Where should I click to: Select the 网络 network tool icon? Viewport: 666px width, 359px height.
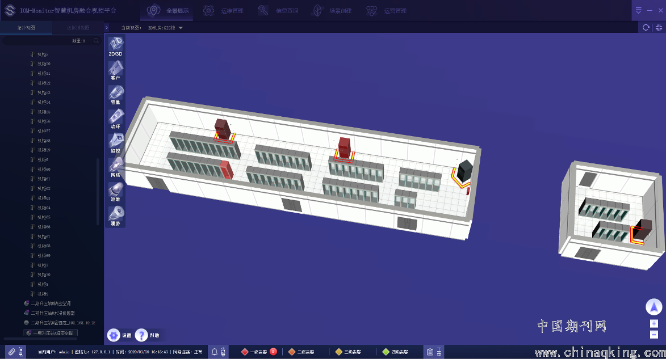pyautogui.click(x=115, y=168)
